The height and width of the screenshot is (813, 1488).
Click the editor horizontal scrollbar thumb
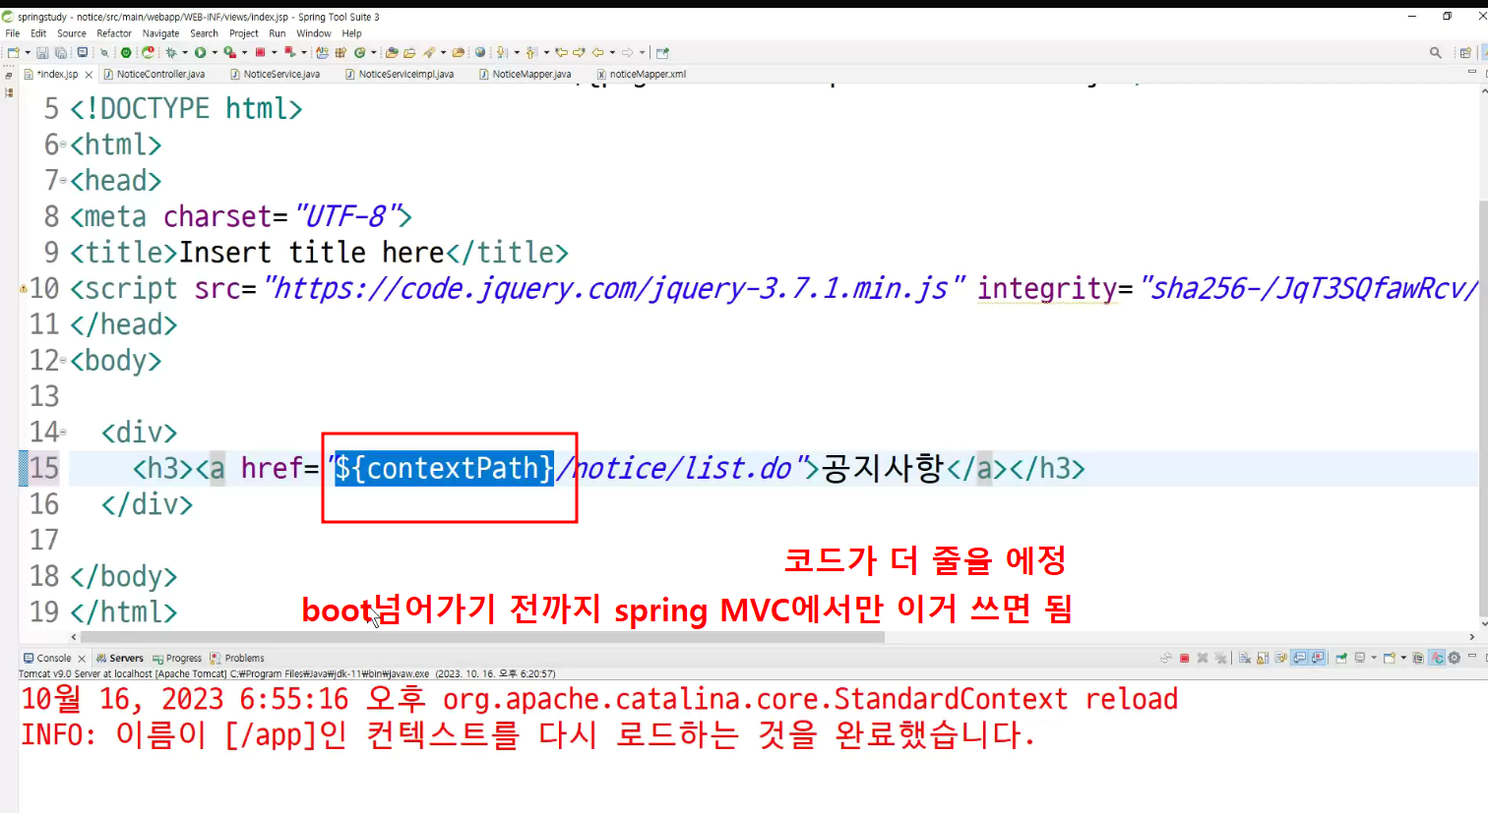pyautogui.click(x=482, y=637)
